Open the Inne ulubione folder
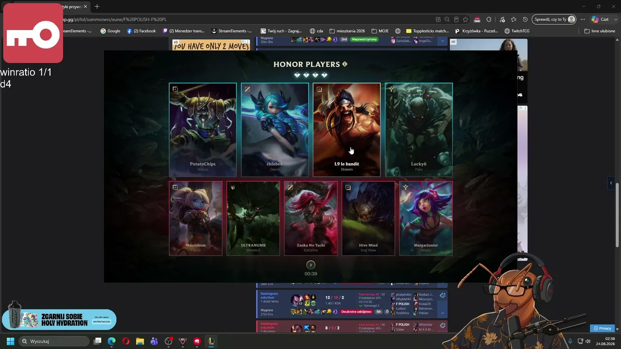Screen dimensions: 621x349 600,31
